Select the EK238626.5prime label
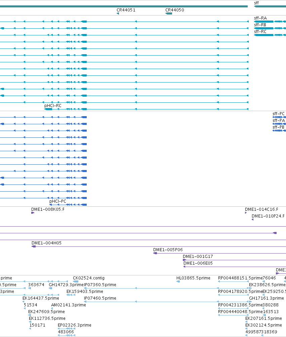 [267, 285]
